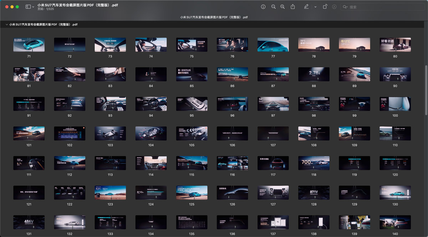The width and height of the screenshot is (428, 237).
Task: Select page 71 thumbnail
Action: coord(29,44)
